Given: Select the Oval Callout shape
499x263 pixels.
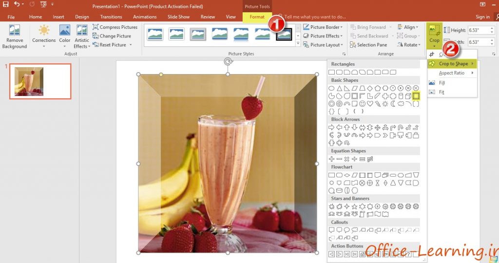Looking at the screenshot, I should point(347,230).
